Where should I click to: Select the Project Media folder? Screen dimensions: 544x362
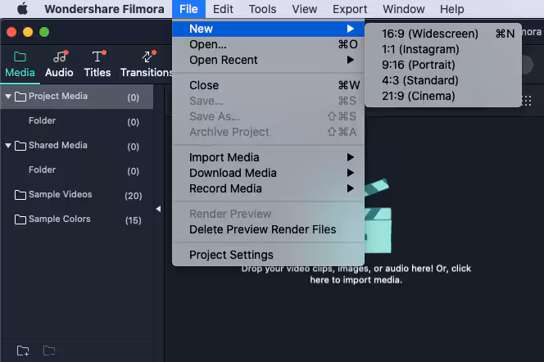[77, 97]
